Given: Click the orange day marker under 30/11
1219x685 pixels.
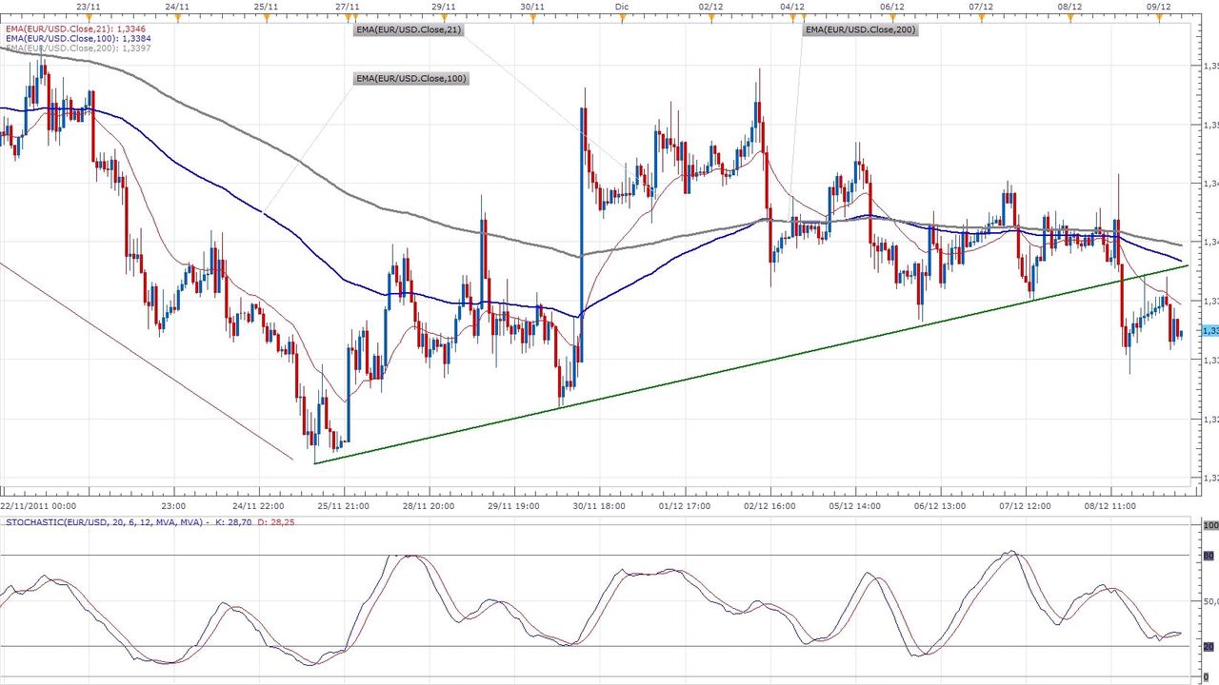Looking at the screenshot, I should pos(533,17).
